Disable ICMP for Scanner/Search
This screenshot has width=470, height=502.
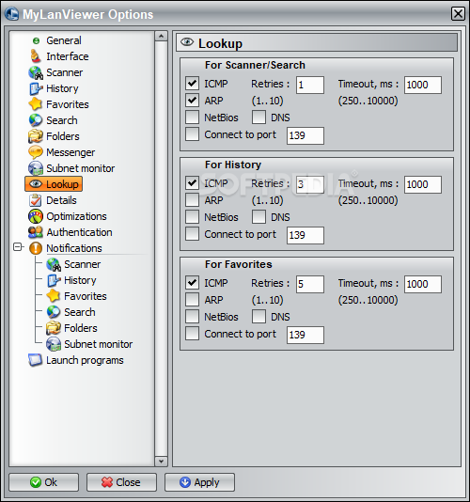(192, 84)
